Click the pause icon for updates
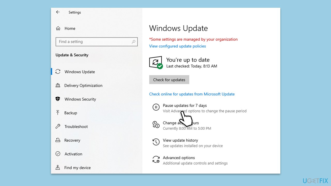The image size is (331, 186). [x=156, y=107]
